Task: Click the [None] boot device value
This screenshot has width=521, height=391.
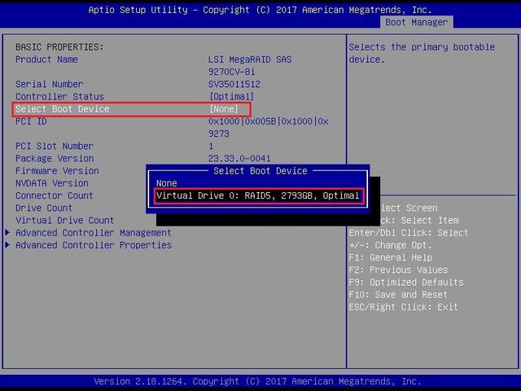Action: pos(224,109)
